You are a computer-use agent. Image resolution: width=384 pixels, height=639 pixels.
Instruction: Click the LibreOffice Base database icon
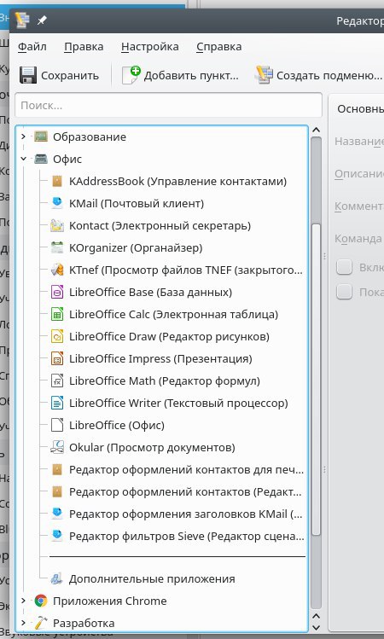[57, 292]
